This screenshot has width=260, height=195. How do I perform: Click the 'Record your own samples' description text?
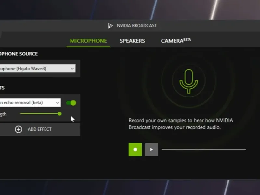coord(181,124)
